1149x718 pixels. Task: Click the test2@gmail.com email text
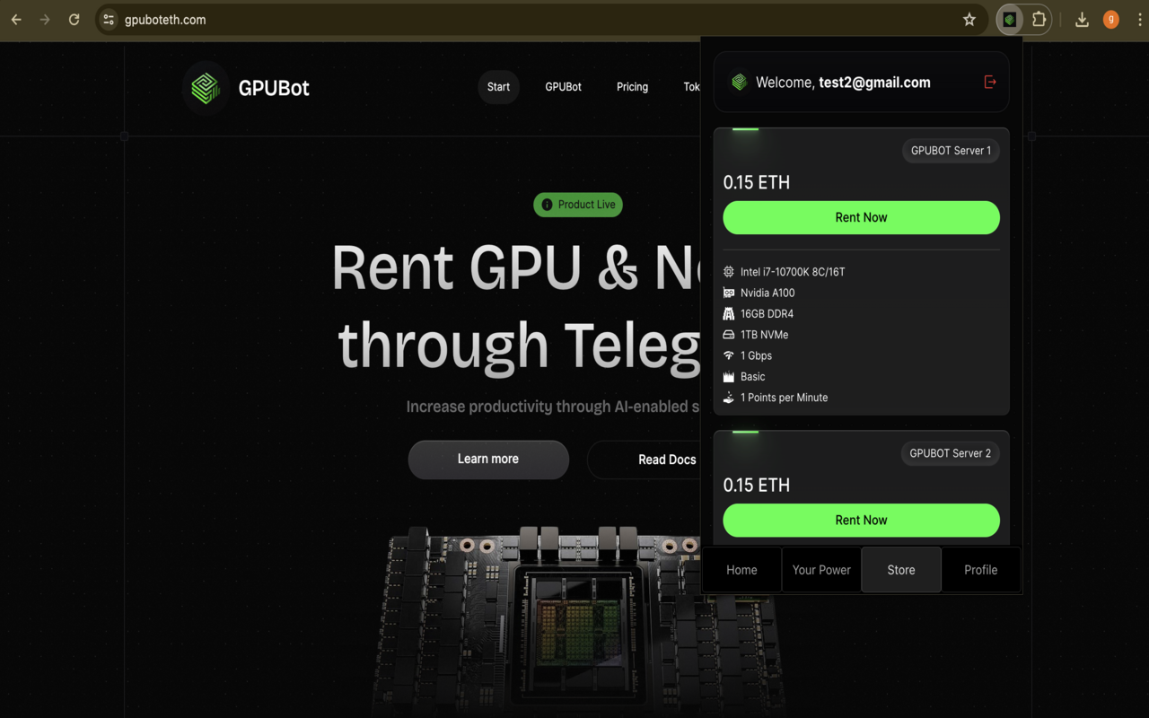click(874, 83)
